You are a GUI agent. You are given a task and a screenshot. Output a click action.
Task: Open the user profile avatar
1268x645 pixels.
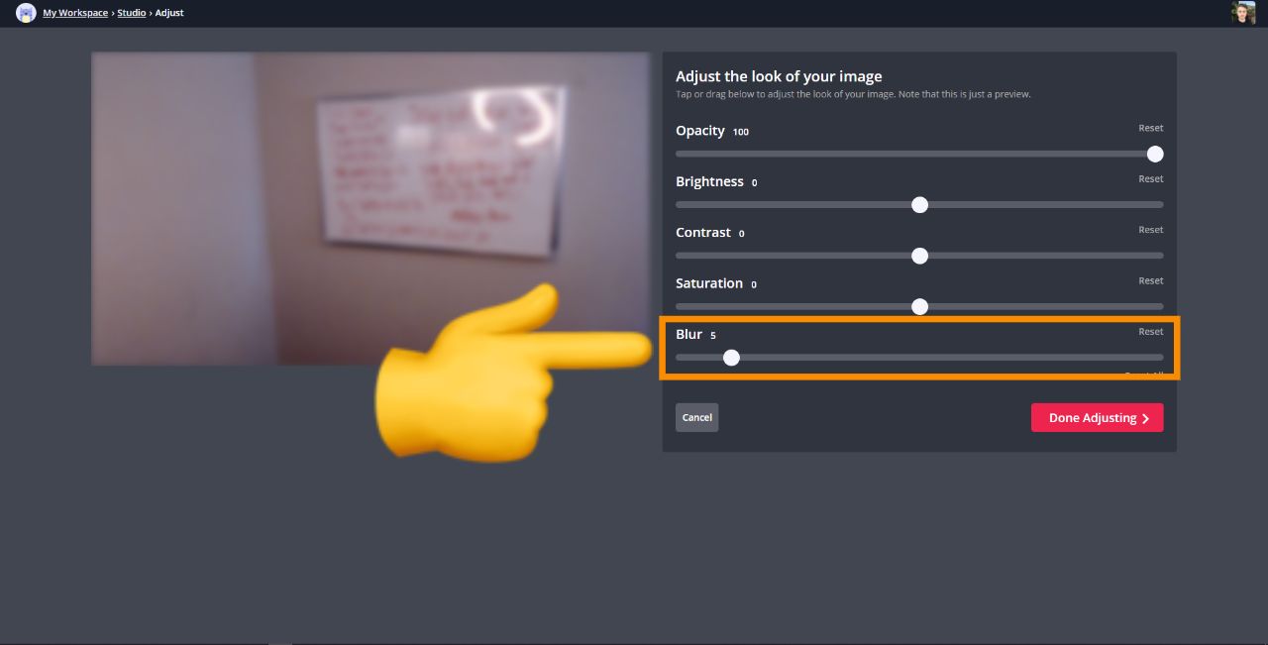coord(1243,13)
